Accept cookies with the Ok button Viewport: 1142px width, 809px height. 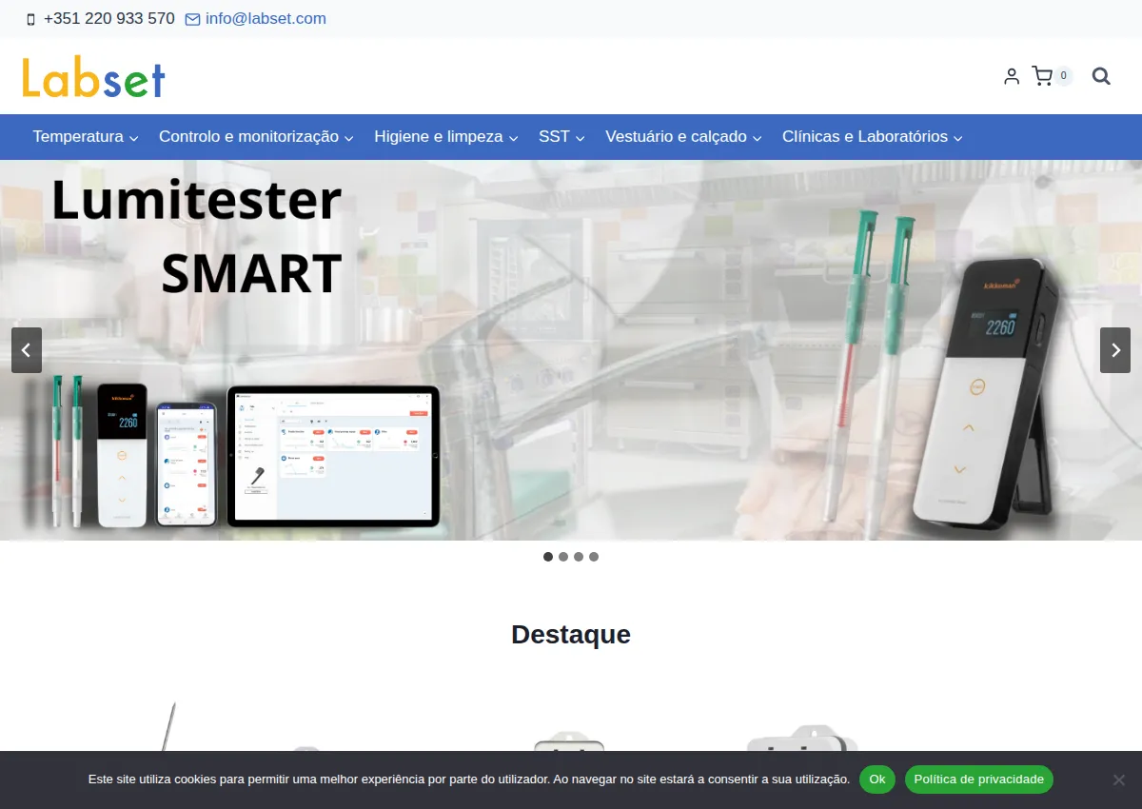(877, 779)
